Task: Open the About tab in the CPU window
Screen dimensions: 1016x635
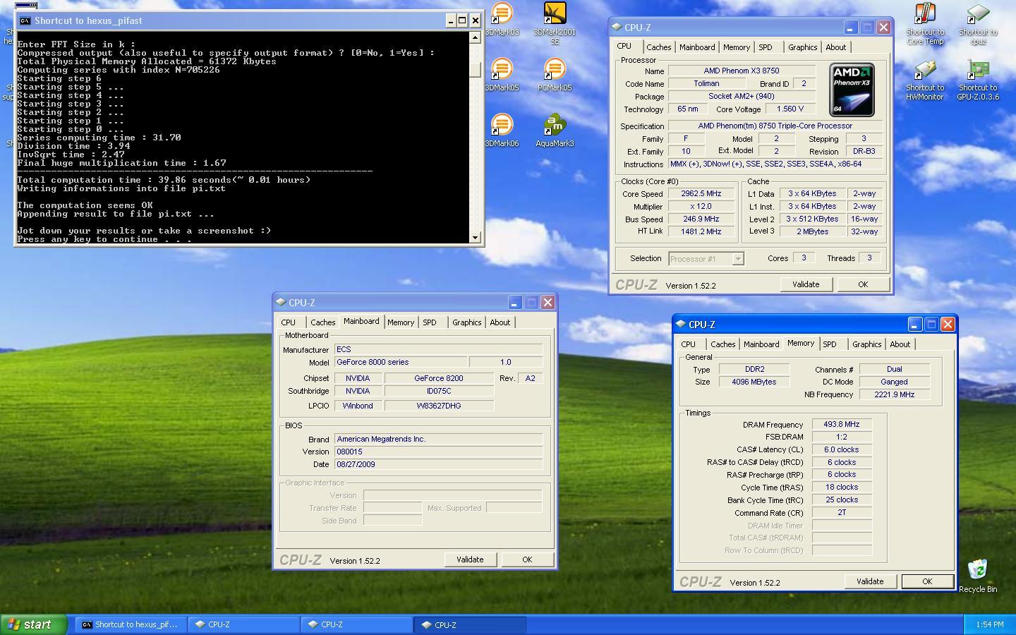Action: pos(835,47)
